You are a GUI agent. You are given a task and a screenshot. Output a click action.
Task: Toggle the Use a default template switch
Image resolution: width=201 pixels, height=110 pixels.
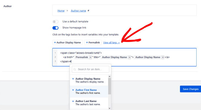tap(55, 22)
